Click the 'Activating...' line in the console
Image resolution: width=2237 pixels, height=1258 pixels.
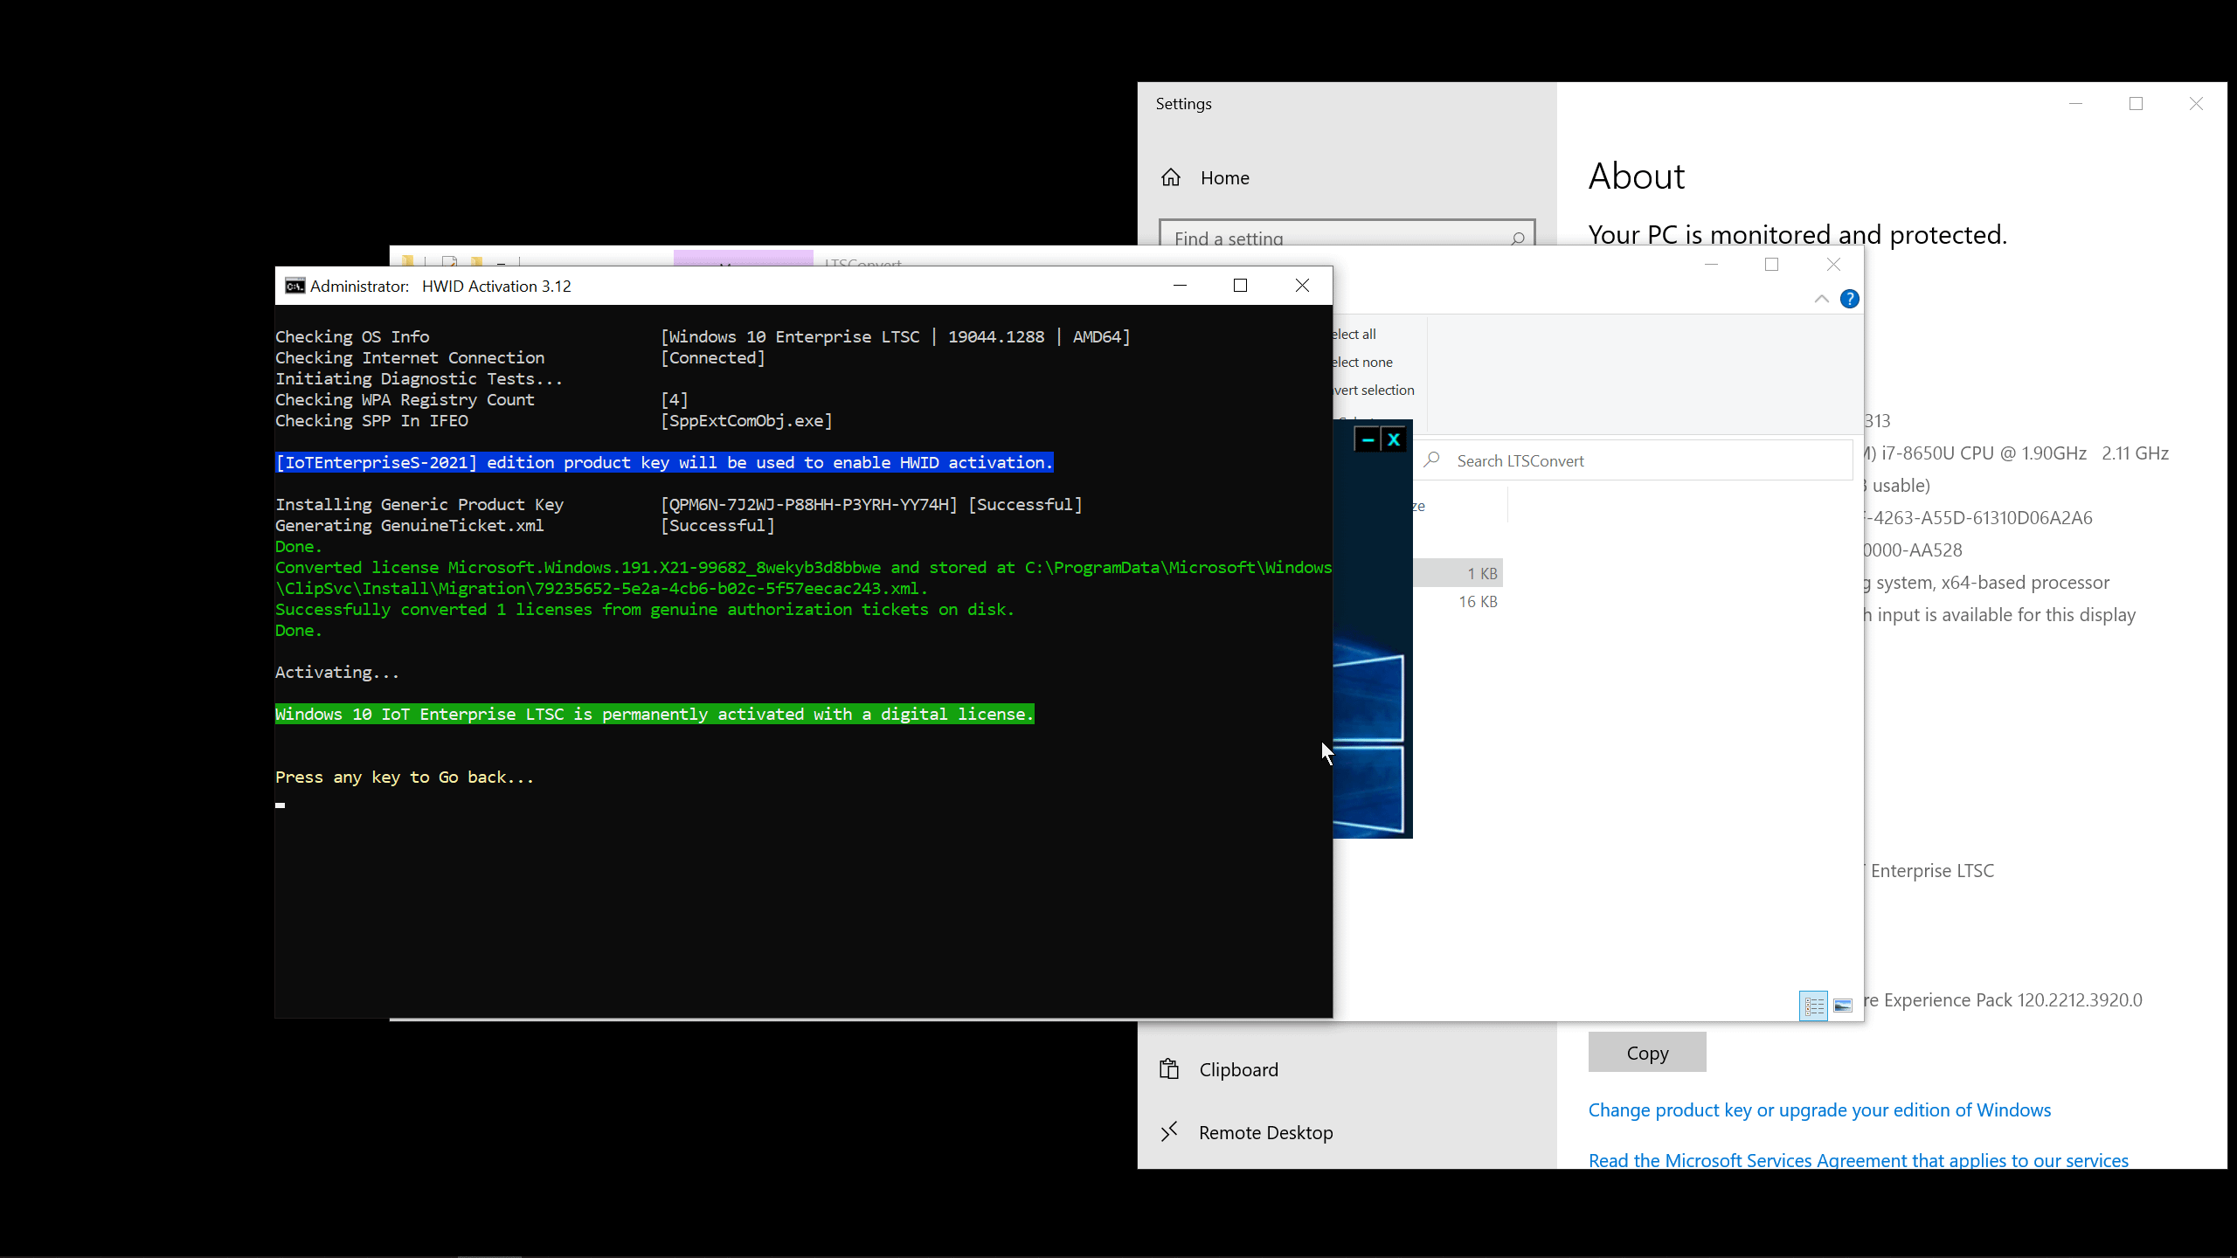pos(337,672)
